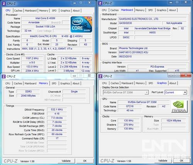Image resolution: width=193 pixels, height=165 pixels.
Task: Click the CPU-Z app icon in Mainboard window title bar
Action: coord(100,3)
